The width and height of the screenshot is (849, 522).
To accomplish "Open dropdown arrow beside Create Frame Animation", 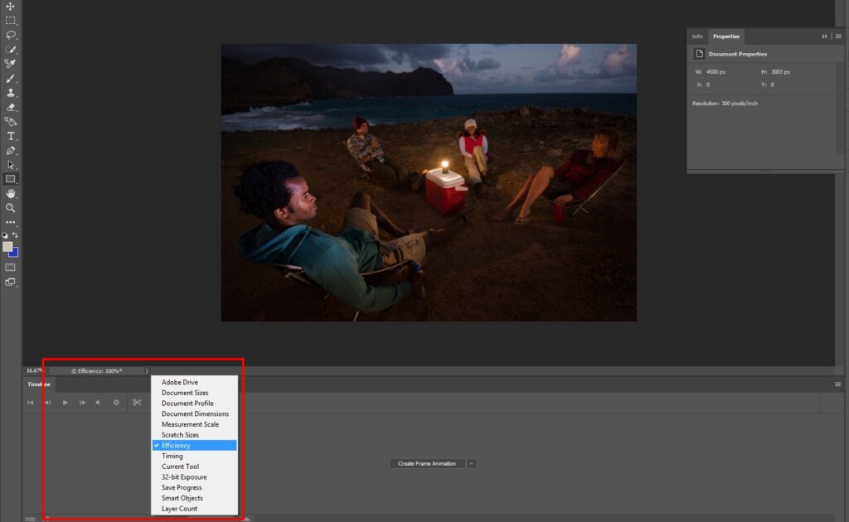I will click(472, 463).
